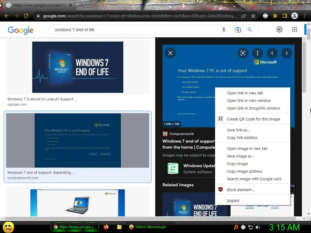This screenshot has width=311, height=233.
Task: Search by image with the camera icon
Action: click(x=238, y=30)
